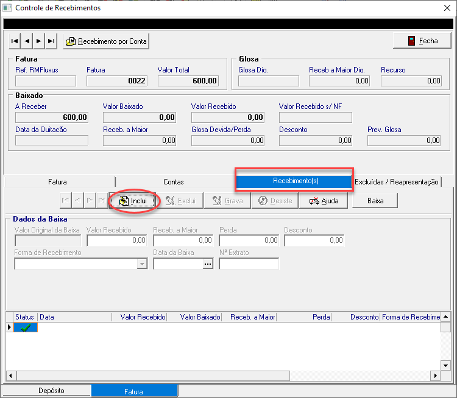Select the green checkmark status cell

[26, 327]
